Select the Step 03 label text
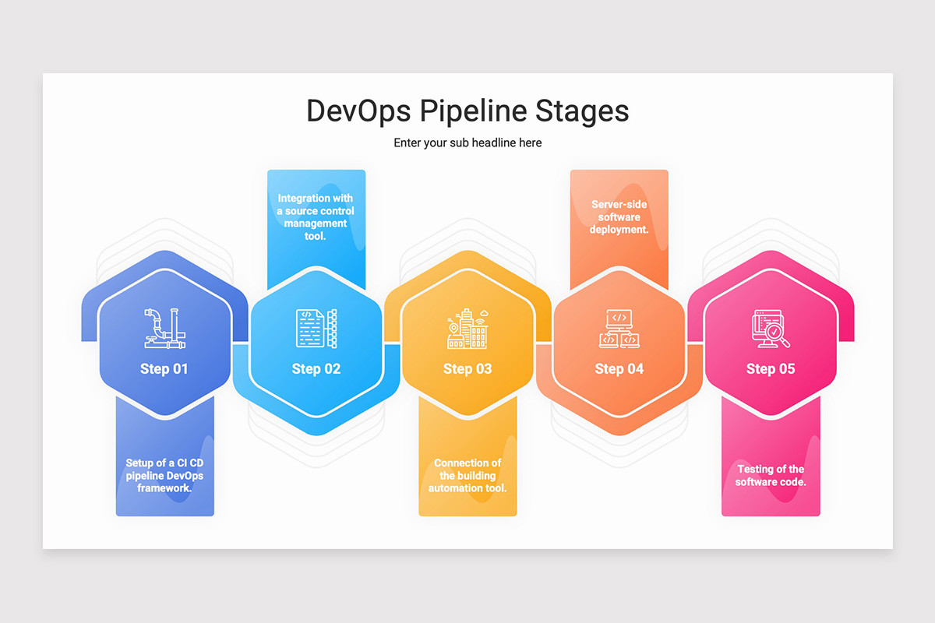Viewport: 935px width, 623px height. (x=467, y=368)
